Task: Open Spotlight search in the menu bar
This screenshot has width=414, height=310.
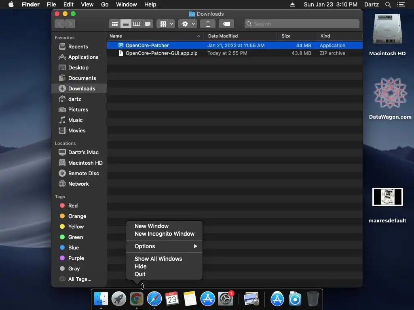Action: [x=388, y=4]
